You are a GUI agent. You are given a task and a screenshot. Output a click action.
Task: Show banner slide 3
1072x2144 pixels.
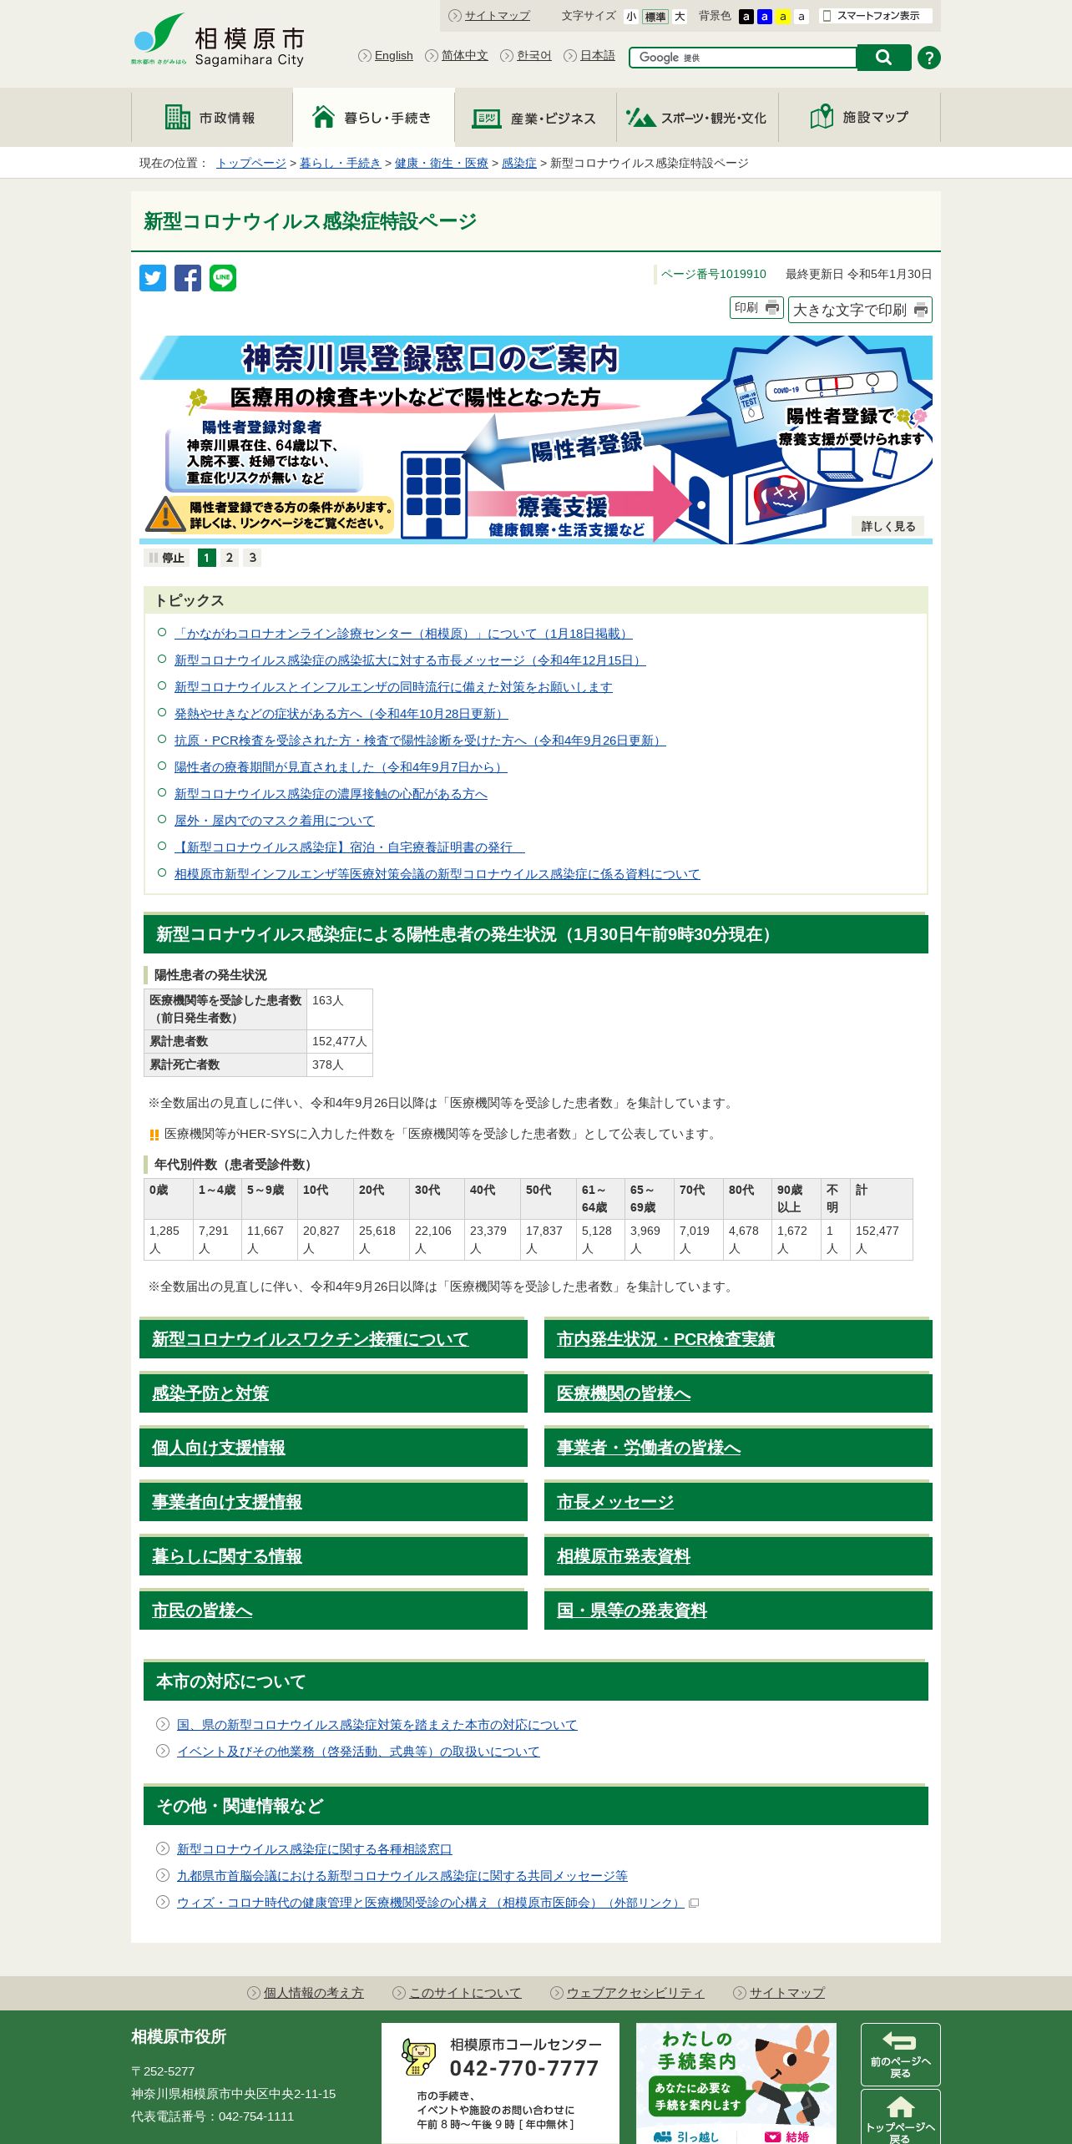252,558
